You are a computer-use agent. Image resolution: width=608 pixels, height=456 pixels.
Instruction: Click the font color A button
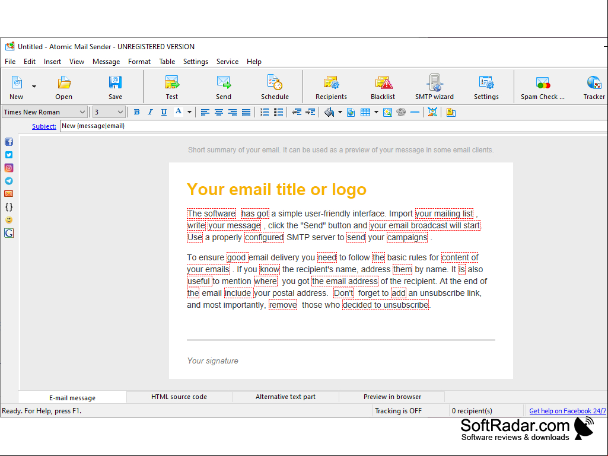point(178,112)
